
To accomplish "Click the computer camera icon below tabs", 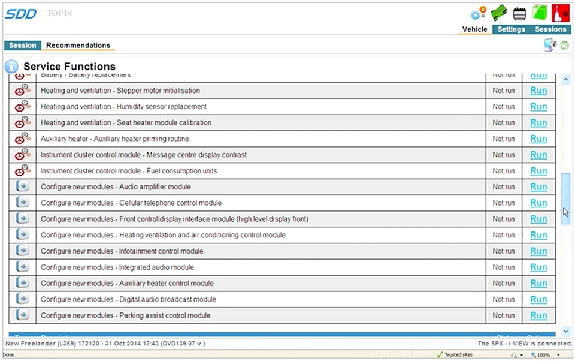I will click(550, 45).
